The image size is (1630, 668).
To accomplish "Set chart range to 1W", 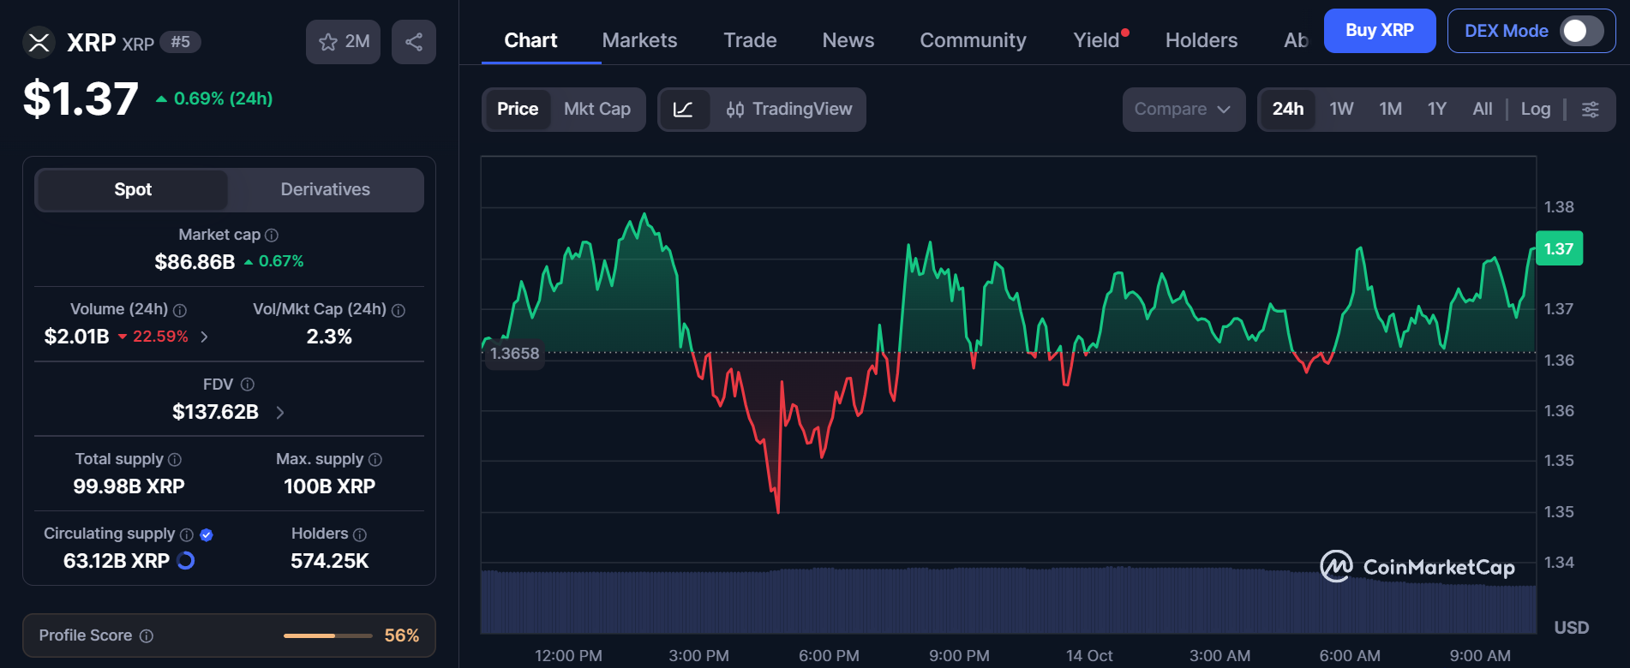I will tap(1341, 110).
